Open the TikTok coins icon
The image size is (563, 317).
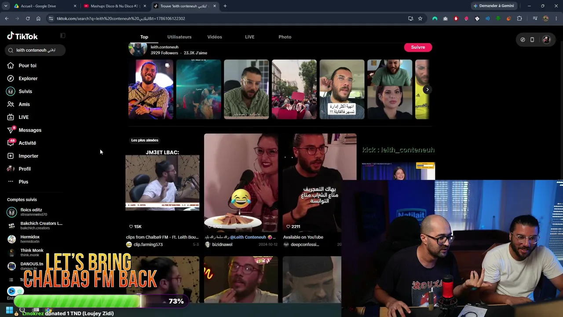click(x=523, y=40)
